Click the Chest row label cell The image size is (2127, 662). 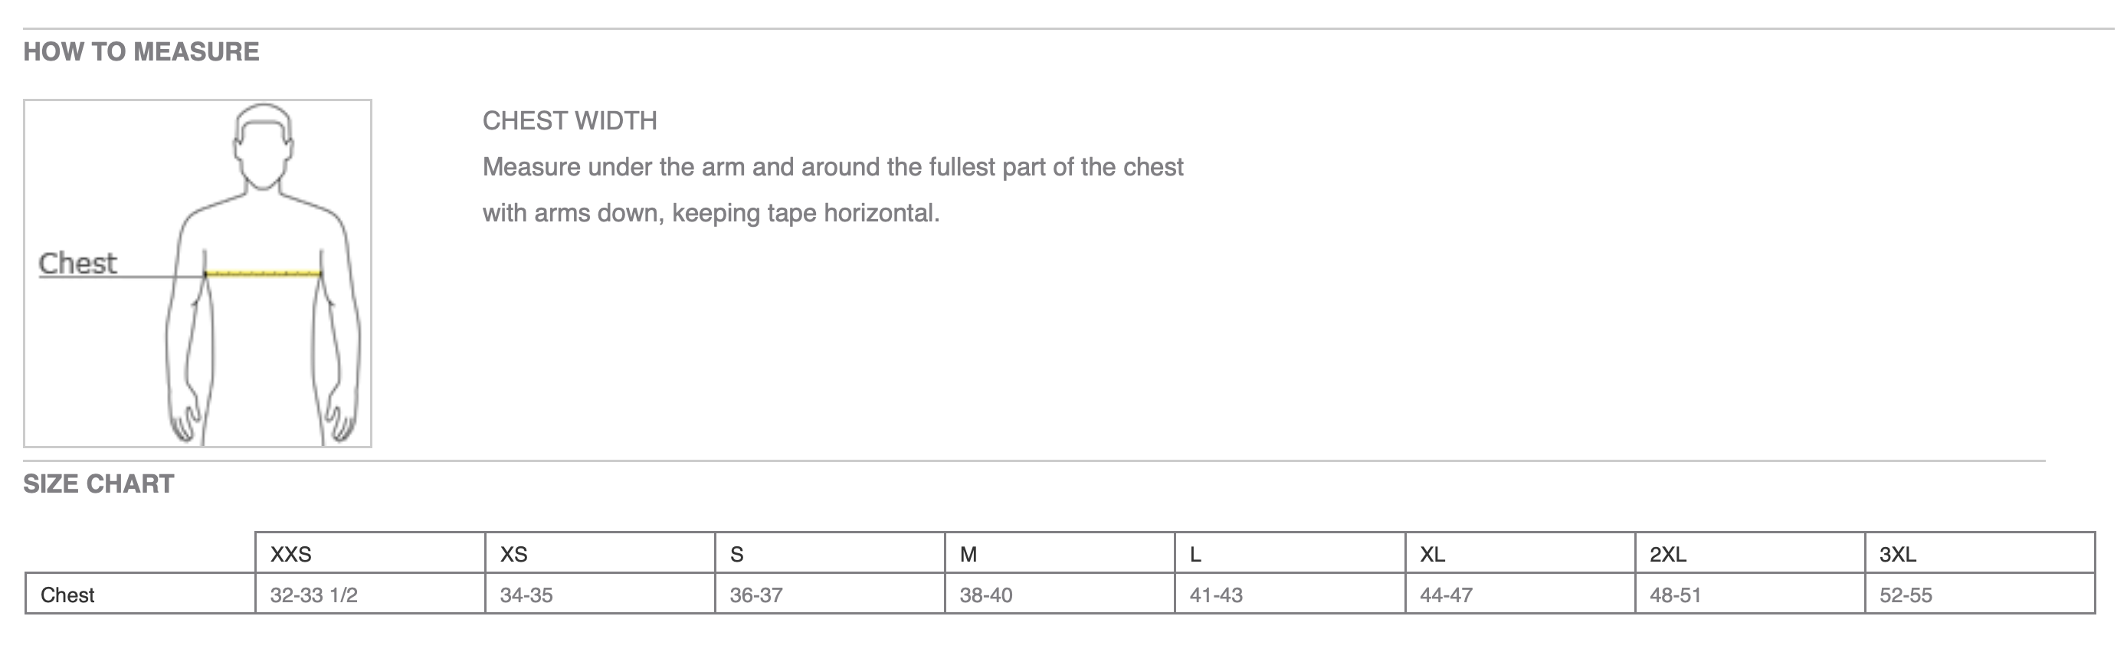pos(140,595)
